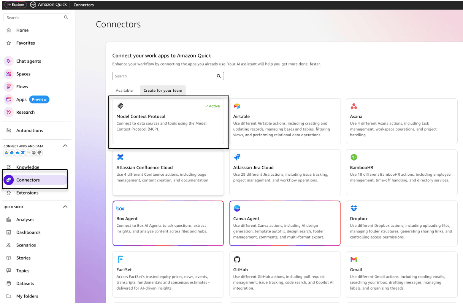The height and width of the screenshot is (304, 463).
Task: Click the Asana logo icon
Action: click(354, 106)
